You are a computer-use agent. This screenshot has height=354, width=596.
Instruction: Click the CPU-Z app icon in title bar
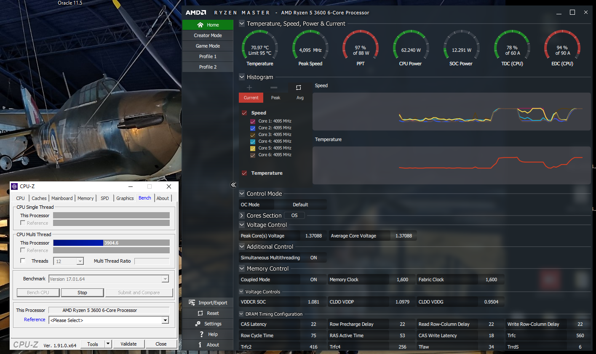coord(14,186)
